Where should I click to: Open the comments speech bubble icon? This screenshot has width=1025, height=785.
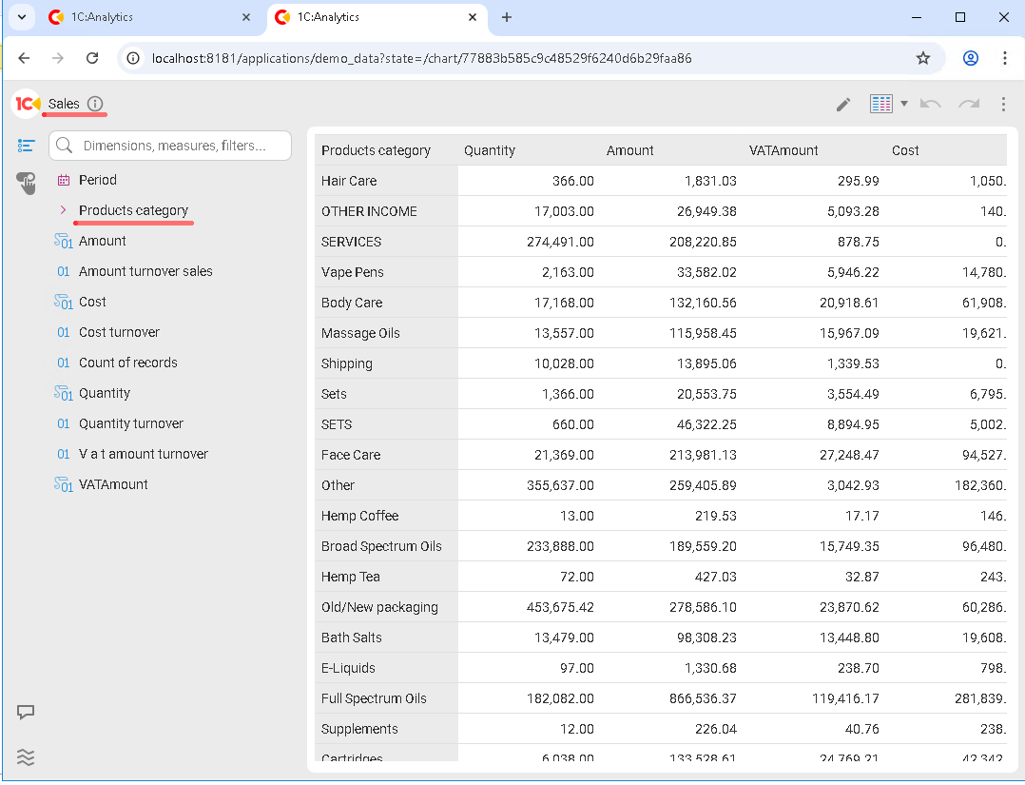(26, 712)
